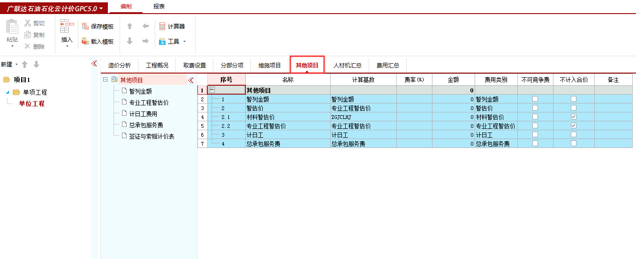Viewport: 636px width, 259px height.
Task: Collapse row 1 其他项目 in table
Action: point(212,90)
